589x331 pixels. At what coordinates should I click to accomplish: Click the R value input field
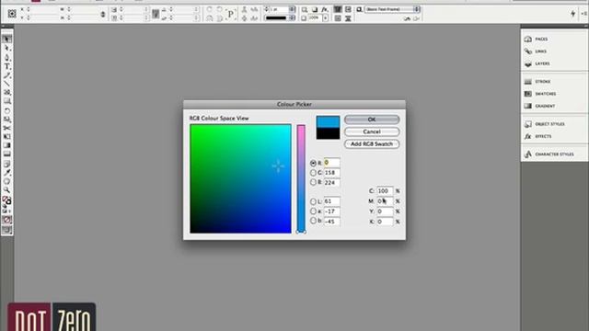coord(331,163)
